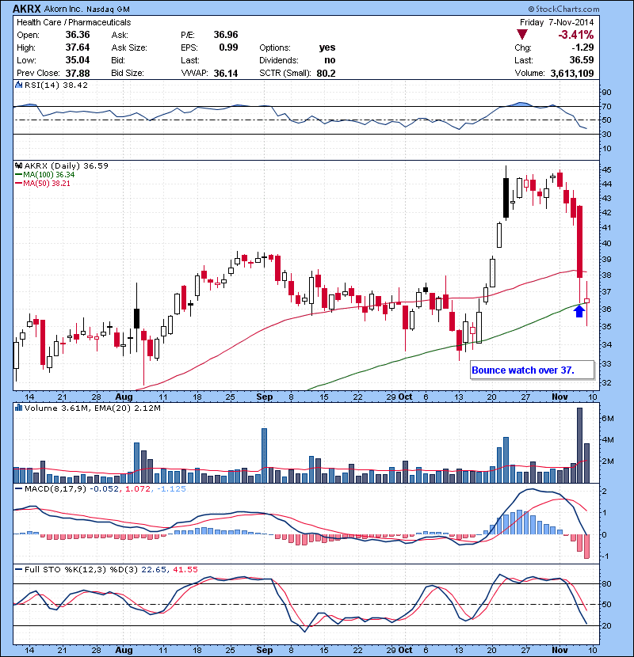Click the Nov label on the price chart date axis
Viewport: 634px width, 657px height.
coord(560,397)
